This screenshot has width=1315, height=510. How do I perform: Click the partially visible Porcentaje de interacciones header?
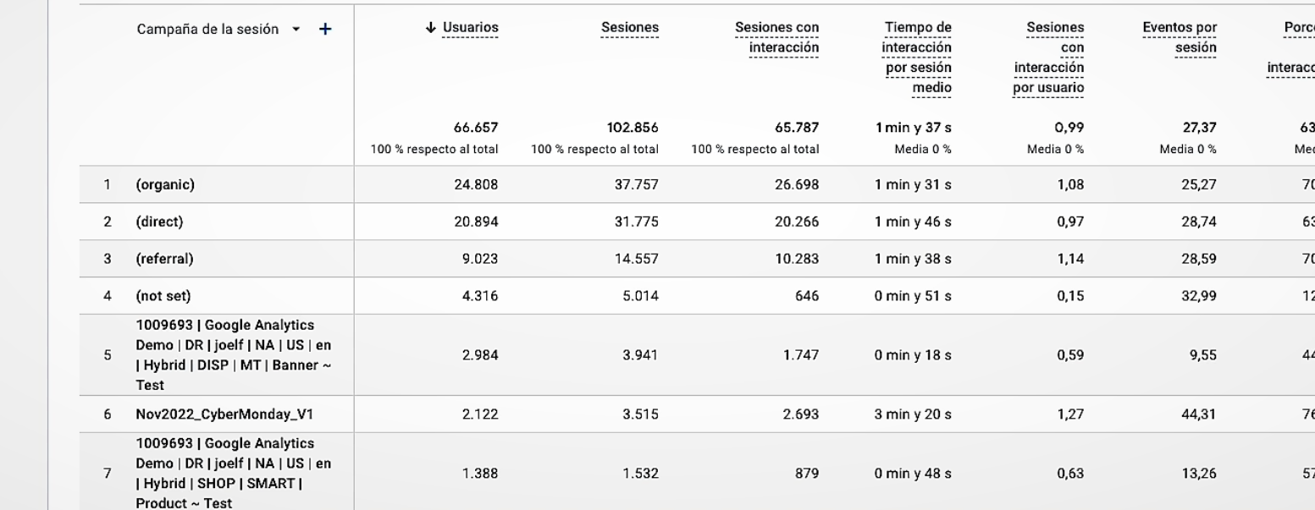[x=1291, y=47]
